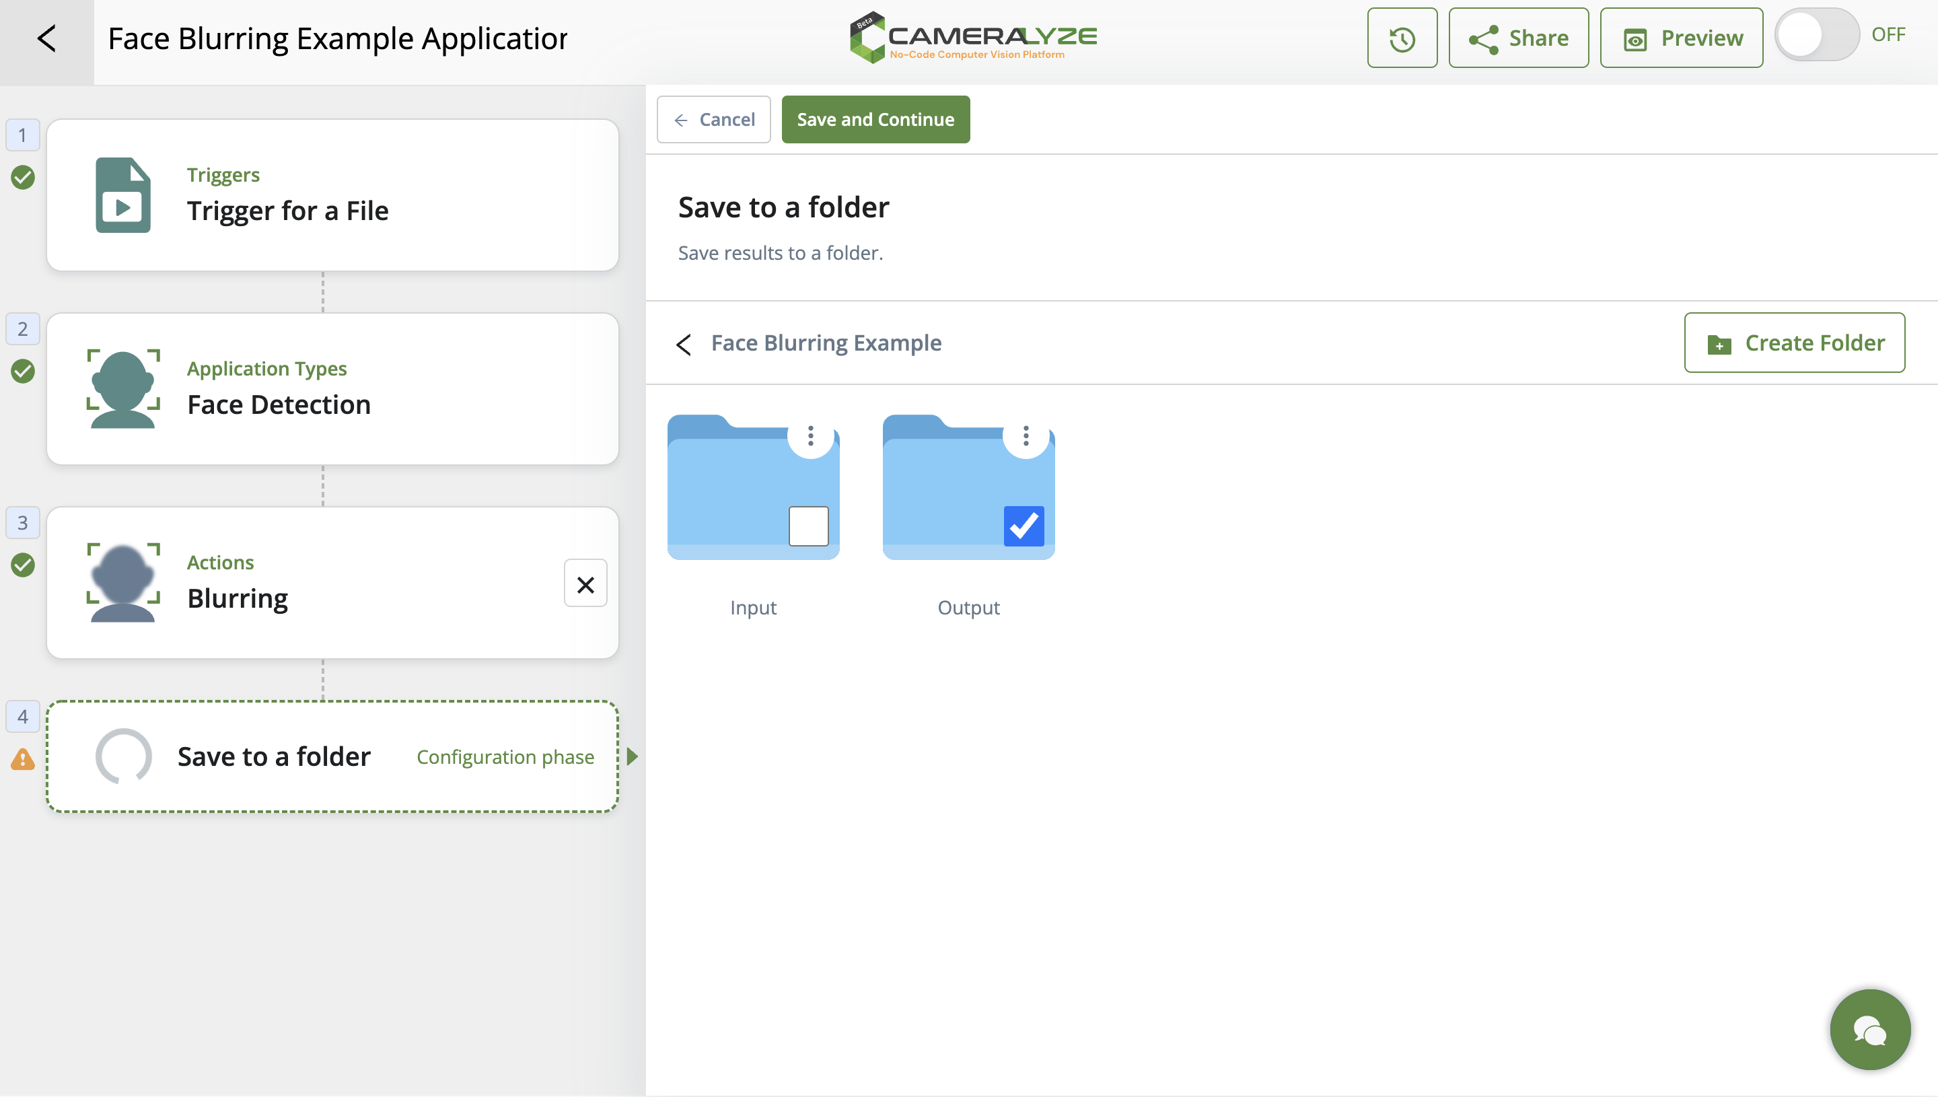Toggle the application ON/OFF switch
The width and height of the screenshot is (1938, 1097).
pos(1816,36)
